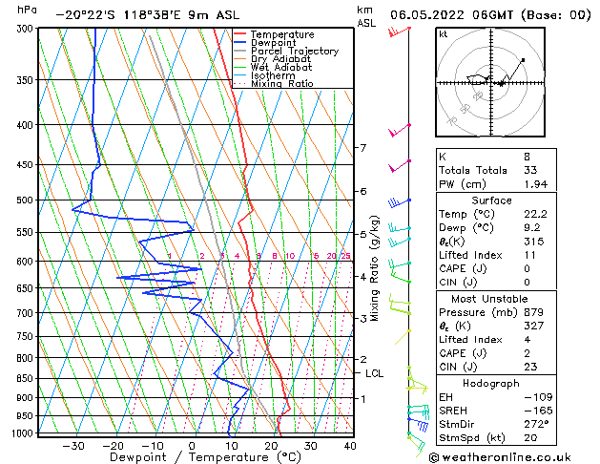The width and height of the screenshot is (600, 464).
Task: Click the Isotherm legend entry
Action: click(x=273, y=75)
